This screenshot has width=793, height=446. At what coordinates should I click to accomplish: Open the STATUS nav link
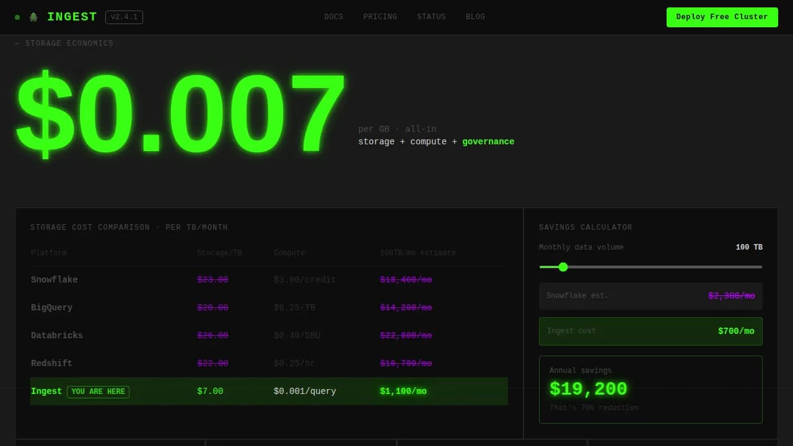[432, 17]
